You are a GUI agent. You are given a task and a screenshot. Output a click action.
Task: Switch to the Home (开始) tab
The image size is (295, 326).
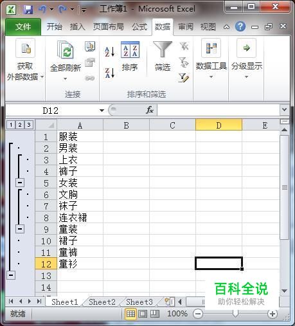point(55,27)
